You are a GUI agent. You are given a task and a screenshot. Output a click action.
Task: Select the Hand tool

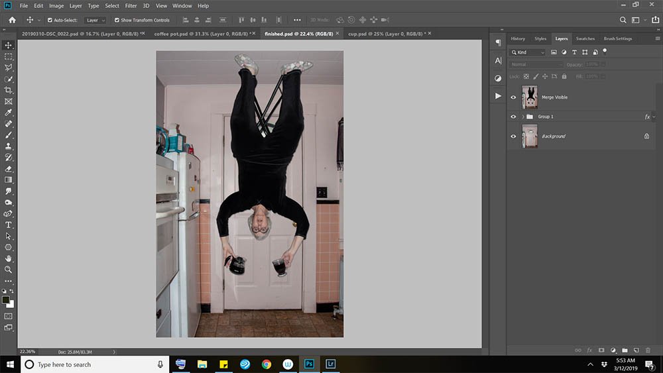pyautogui.click(x=8, y=258)
